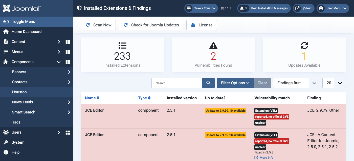Click the JCE, 2.9.79, Other finding

tap(323, 110)
